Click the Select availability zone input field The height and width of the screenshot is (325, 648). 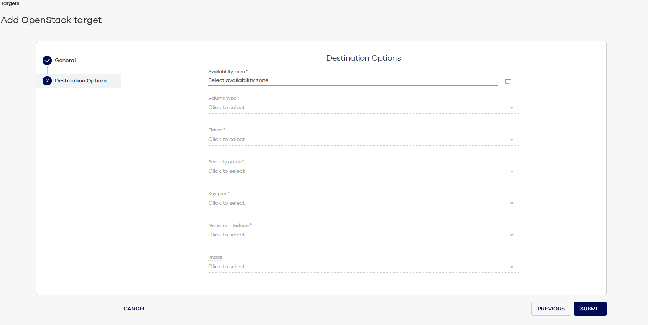point(352,80)
